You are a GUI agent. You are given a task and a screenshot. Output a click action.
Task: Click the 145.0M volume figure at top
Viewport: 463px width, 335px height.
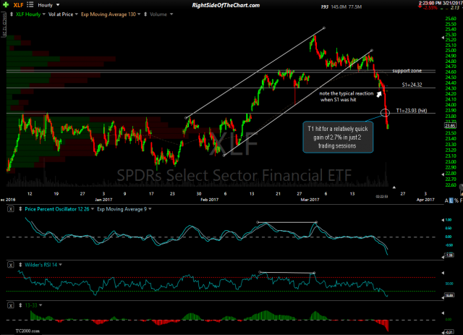pyautogui.click(x=338, y=7)
